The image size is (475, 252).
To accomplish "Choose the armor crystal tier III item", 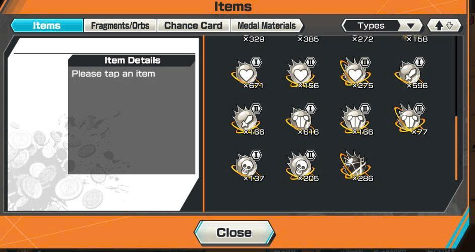I will (x=410, y=119).
